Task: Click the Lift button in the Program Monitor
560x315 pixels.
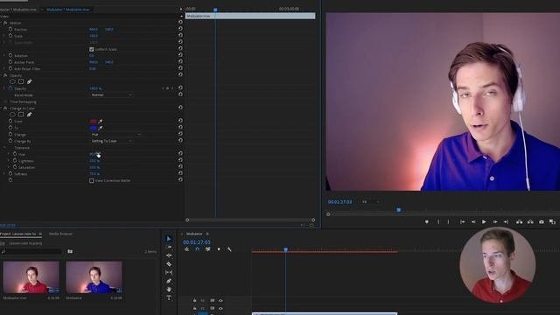Action: point(519,221)
